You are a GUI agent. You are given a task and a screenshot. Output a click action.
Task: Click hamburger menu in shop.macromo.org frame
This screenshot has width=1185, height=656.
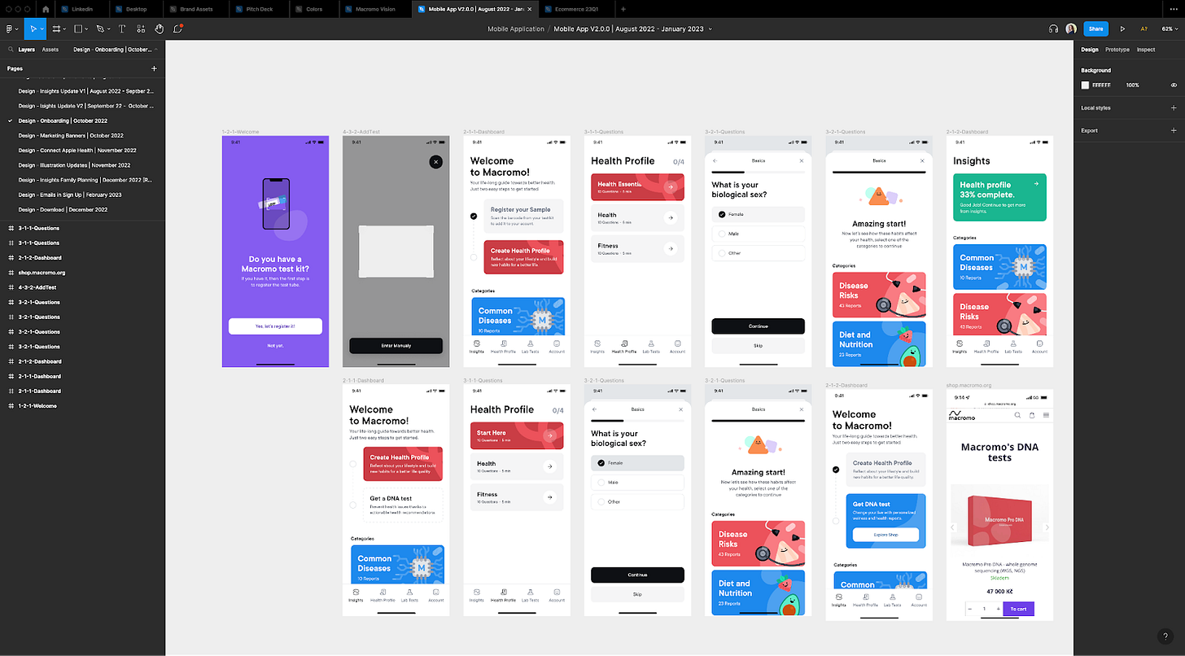pos(1045,415)
